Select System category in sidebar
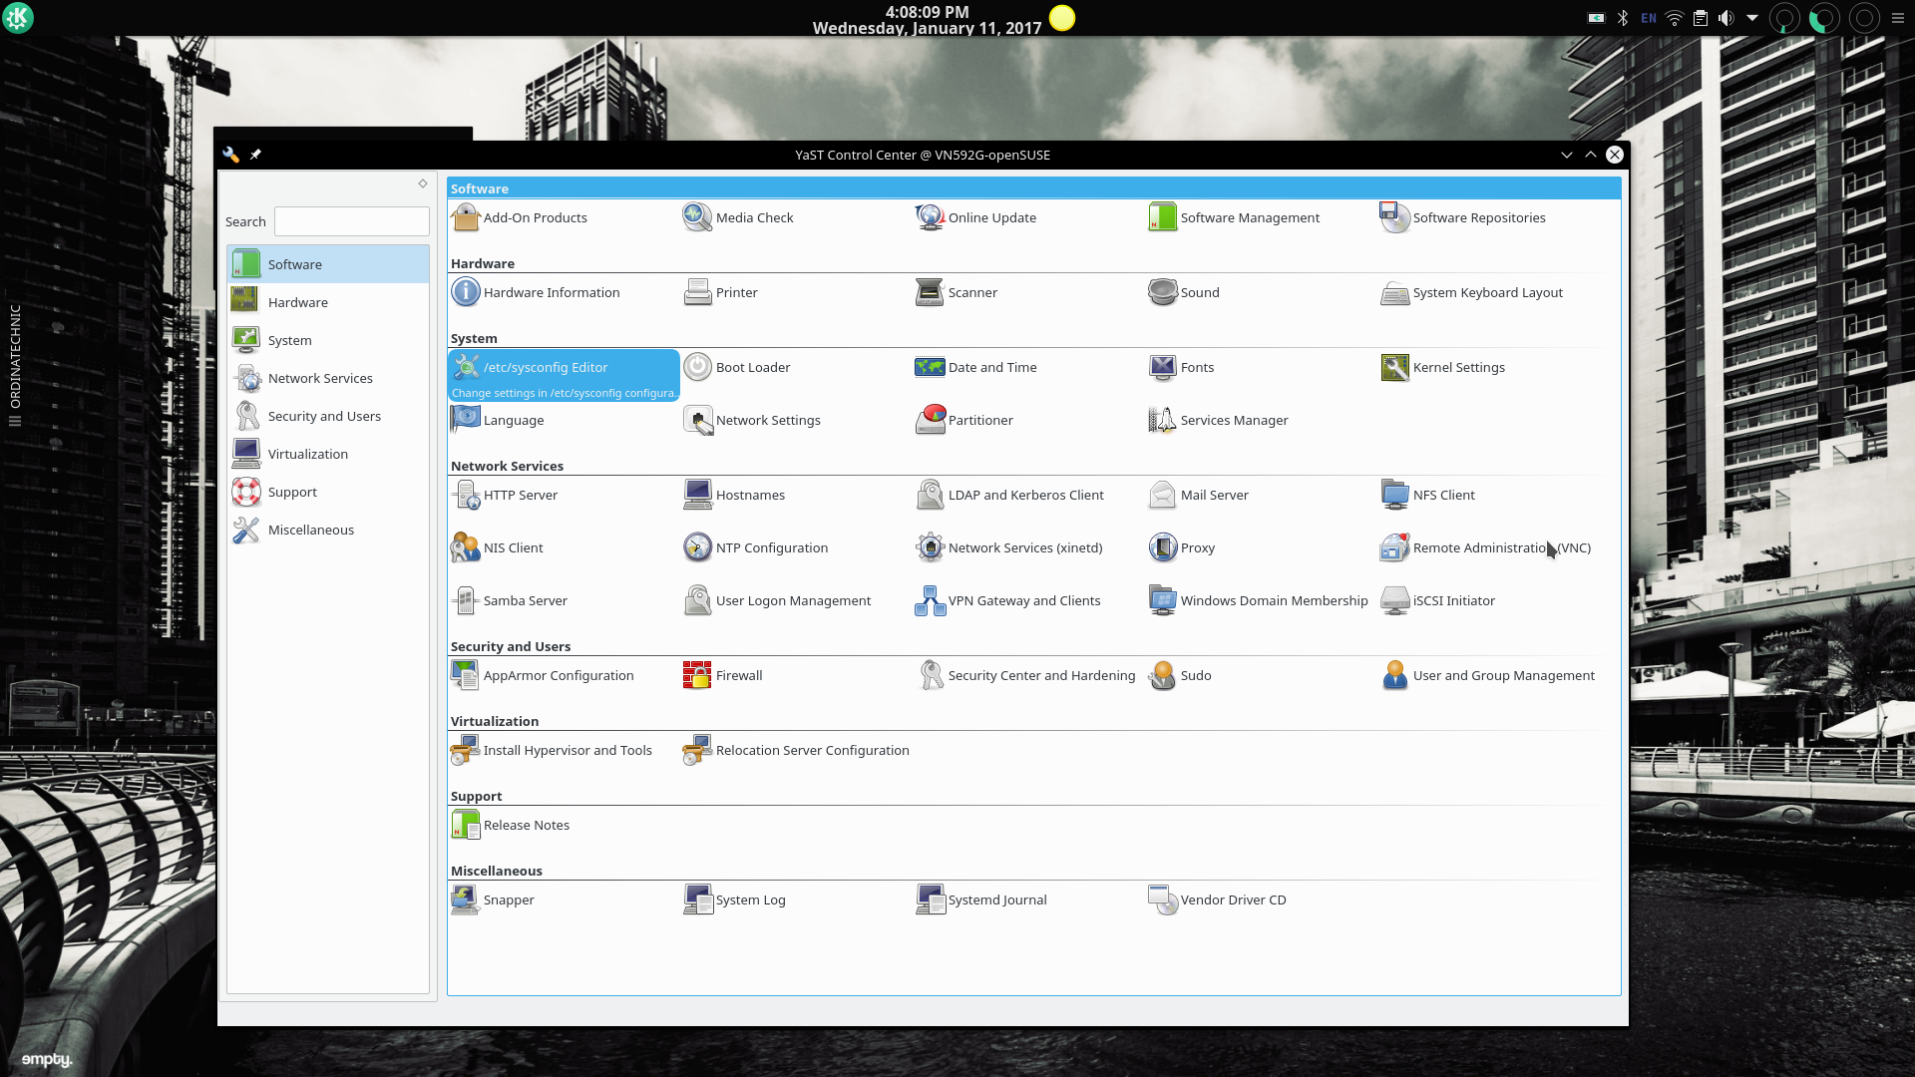 [x=328, y=340]
